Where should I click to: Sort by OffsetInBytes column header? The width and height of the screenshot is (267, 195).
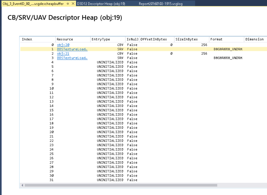(x=157, y=39)
